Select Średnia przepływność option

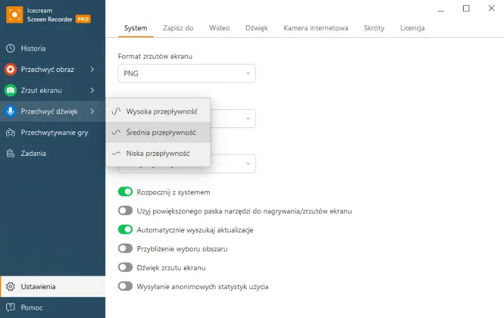(x=158, y=132)
